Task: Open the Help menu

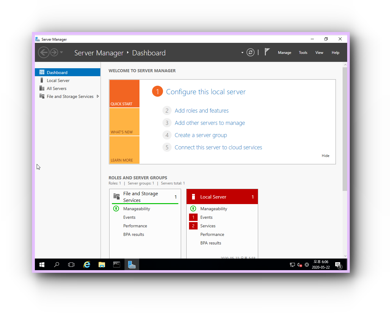Action: 336,53
